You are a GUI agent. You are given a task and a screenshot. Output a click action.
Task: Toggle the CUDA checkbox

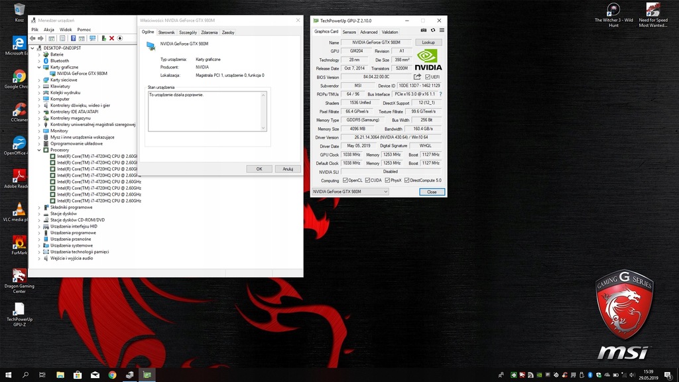point(367,180)
